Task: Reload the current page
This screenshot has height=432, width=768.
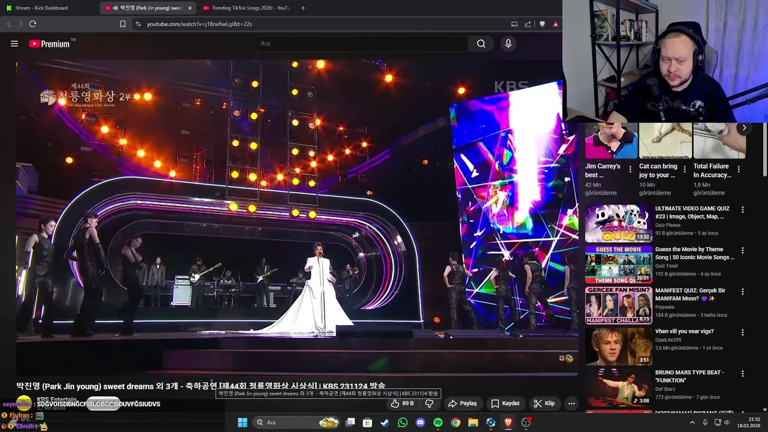Action: (x=33, y=24)
